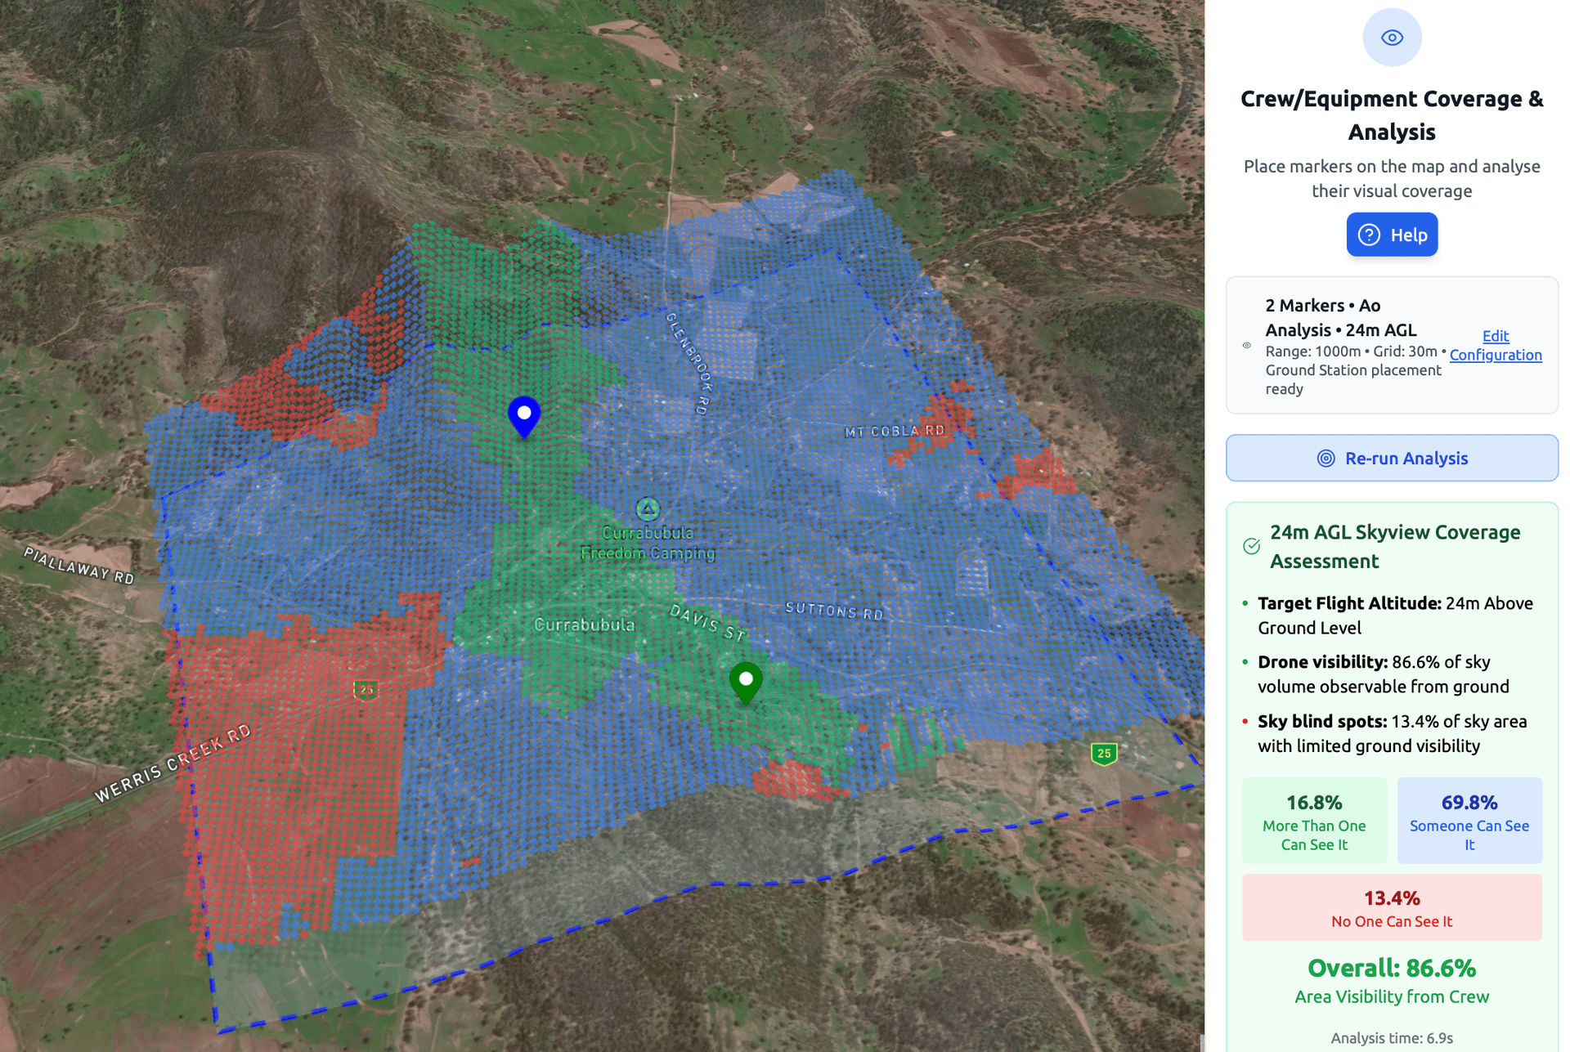Click the target icon in Re-run Analysis button

[1326, 459]
